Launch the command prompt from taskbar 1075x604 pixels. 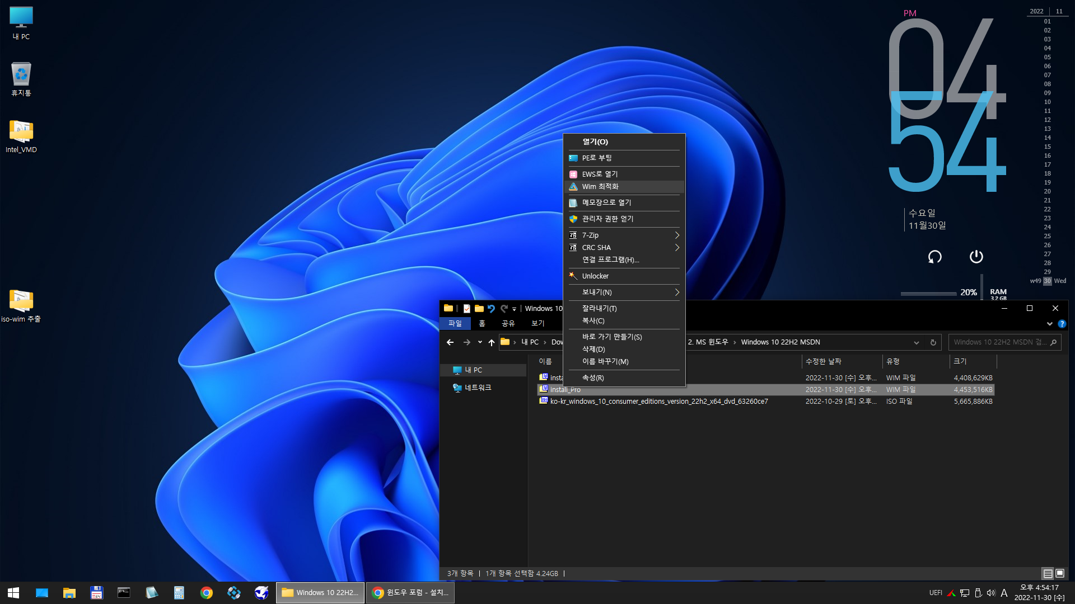tap(124, 593)
